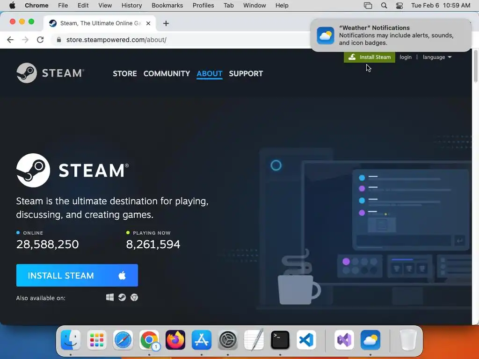Open the Window menu
This screenshot has width=479, height=359.
pos(254,5)
